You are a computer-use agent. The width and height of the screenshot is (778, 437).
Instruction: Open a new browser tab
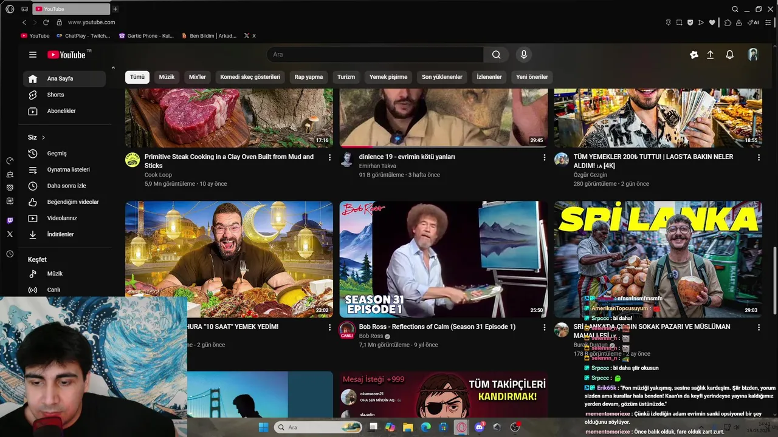point(115,9)
